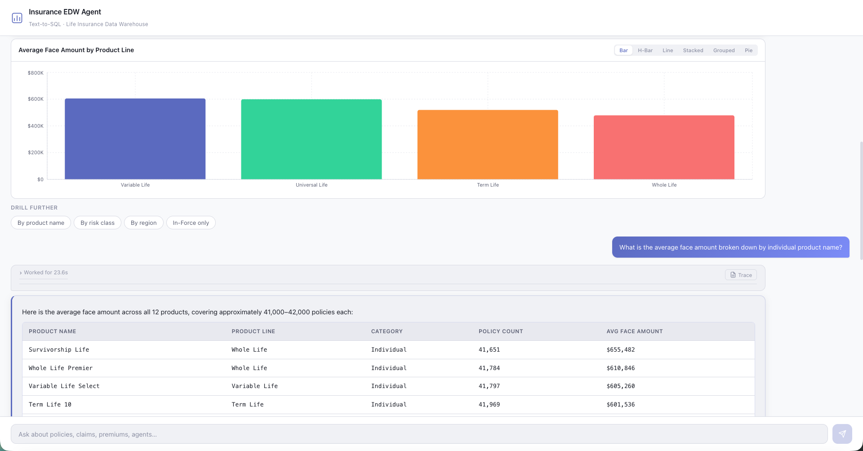The image size is (863, 451).
Task: Apply the In-Force only filter chip
Action: coord(191,223)
